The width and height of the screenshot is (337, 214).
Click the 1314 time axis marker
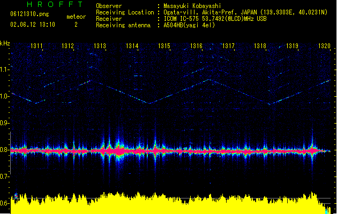pyautogui.click(x=132, y=45)
